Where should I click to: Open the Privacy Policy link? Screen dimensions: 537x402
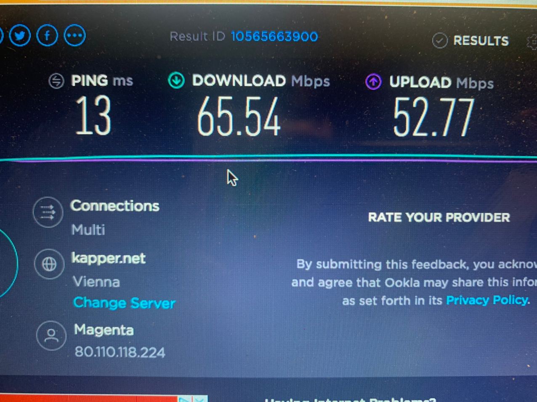click(487, 300)
